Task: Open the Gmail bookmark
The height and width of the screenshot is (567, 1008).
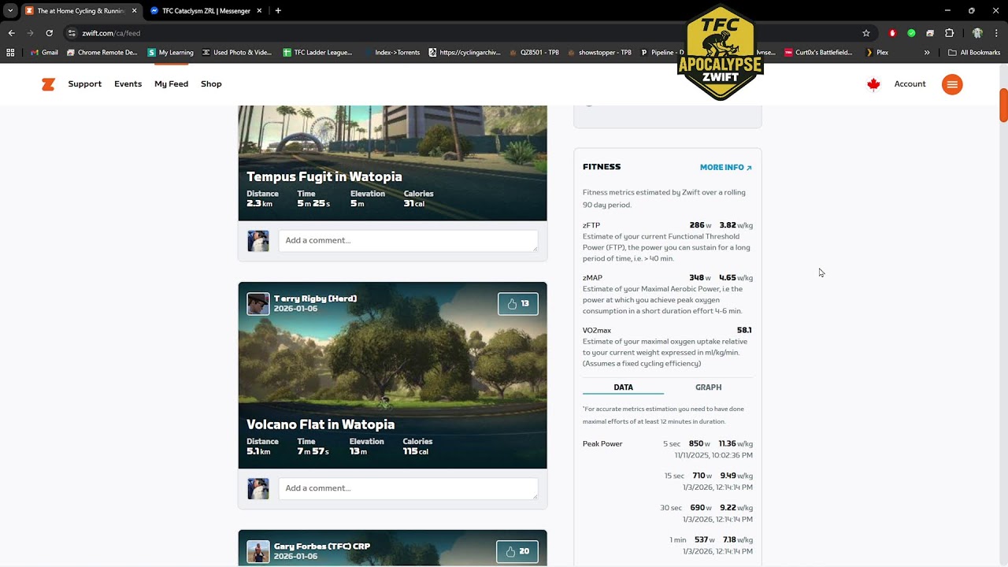Action: coord(43,53)
